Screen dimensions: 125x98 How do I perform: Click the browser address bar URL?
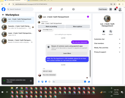(31, 4)
